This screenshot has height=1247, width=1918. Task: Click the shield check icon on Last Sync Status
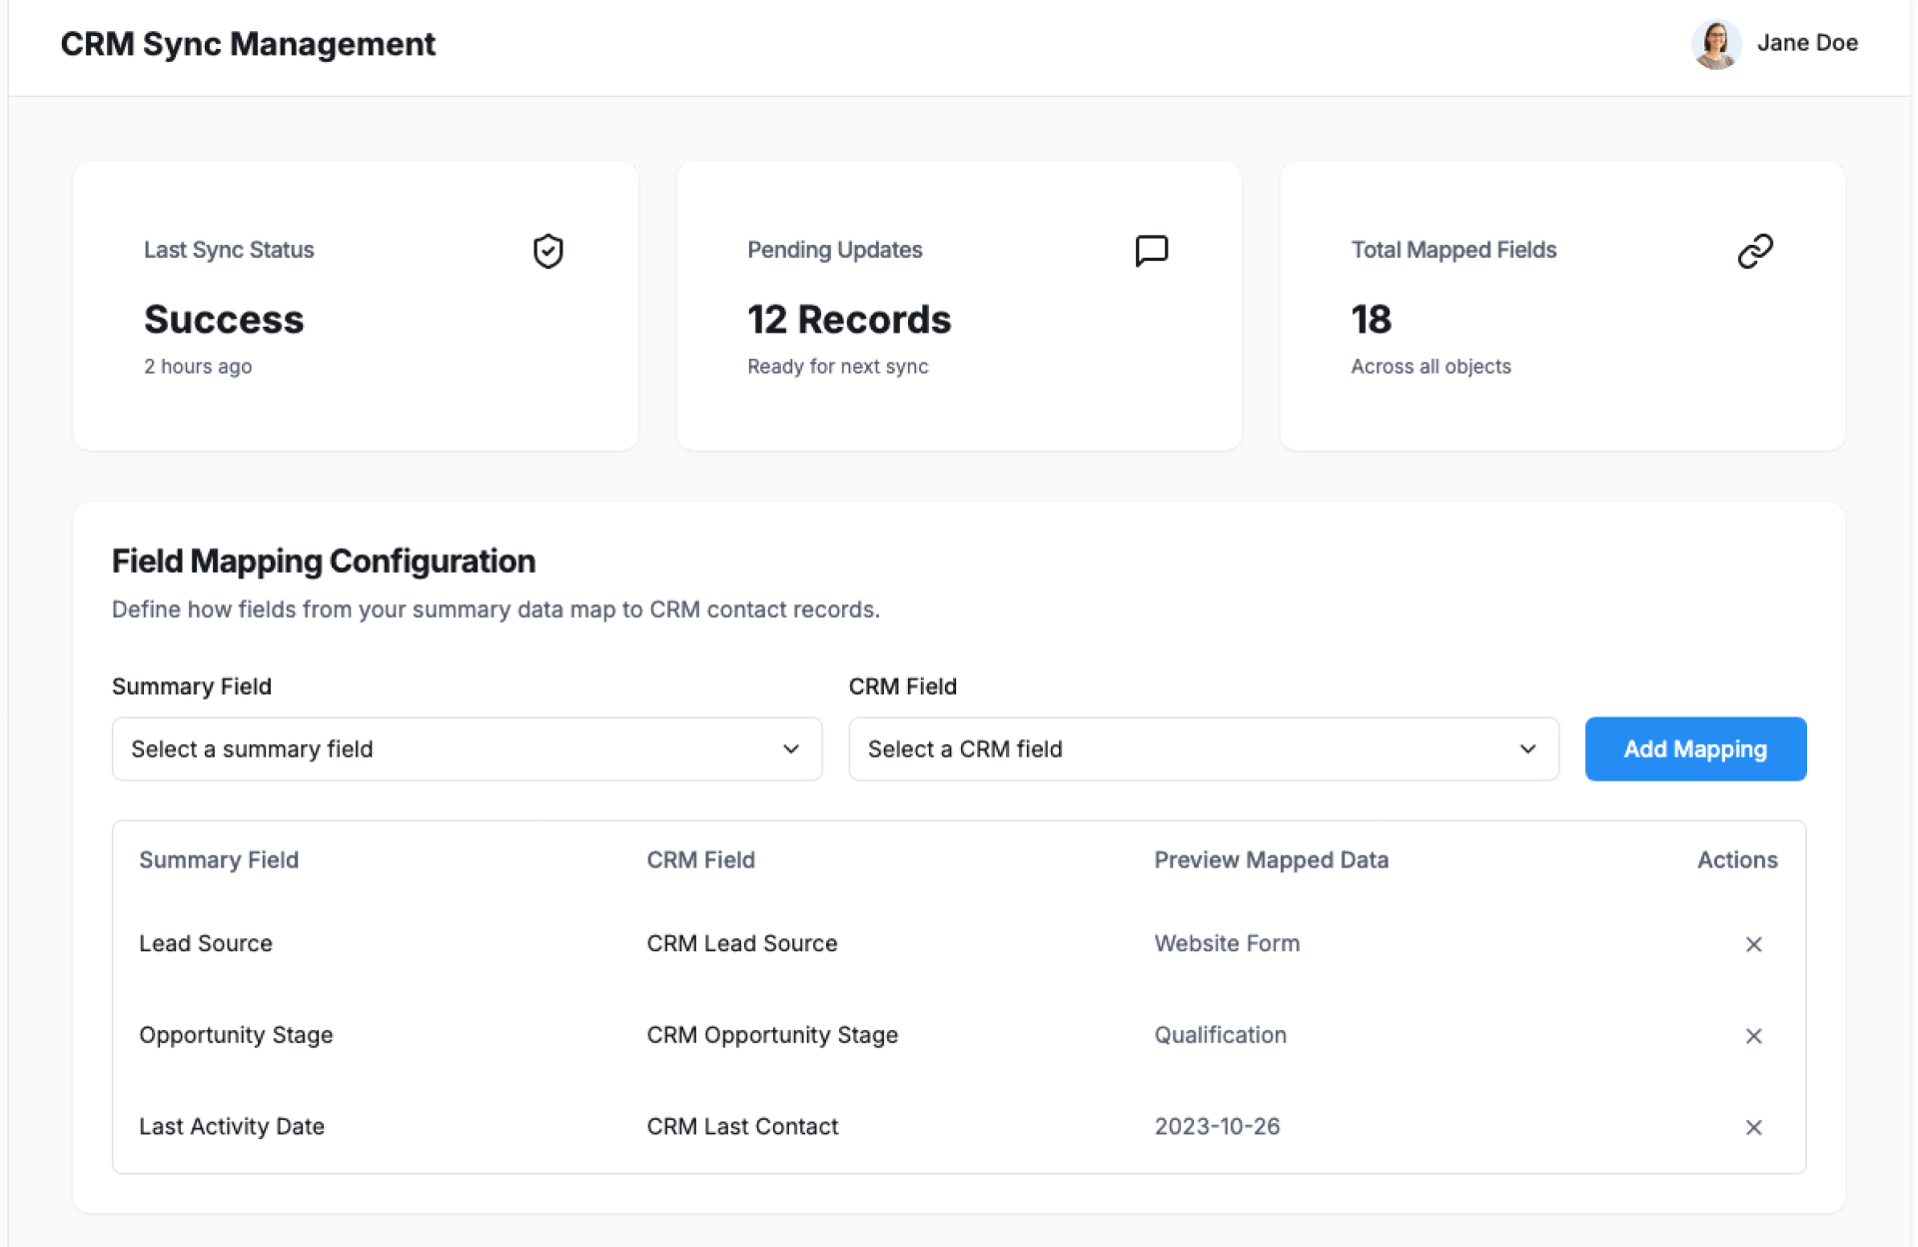[x=547, y=251]
